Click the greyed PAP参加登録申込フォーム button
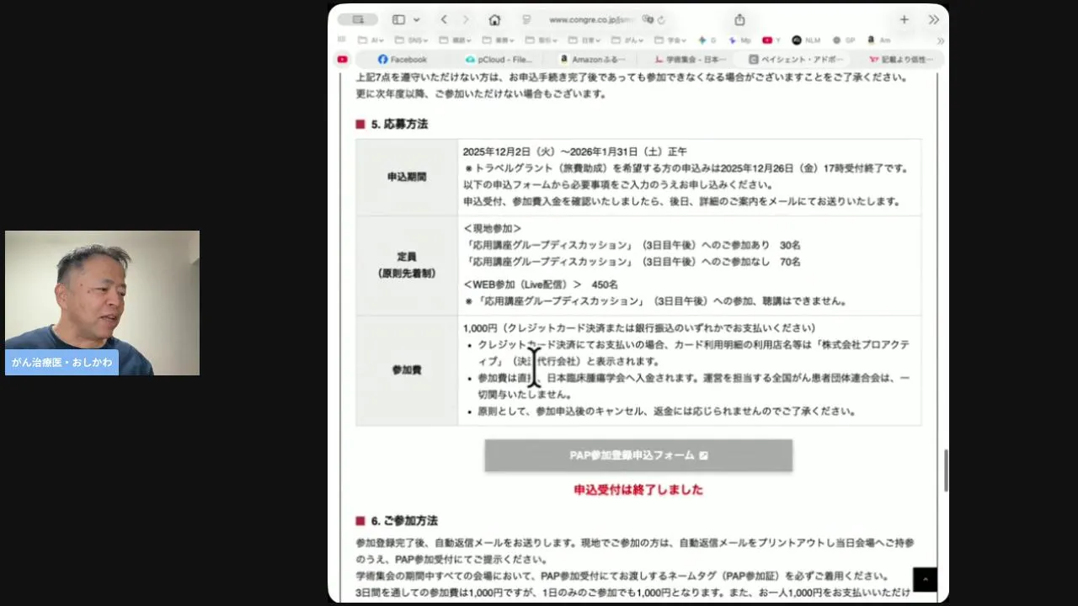This screenshot has width=1078, height=606. pos(638,455)
